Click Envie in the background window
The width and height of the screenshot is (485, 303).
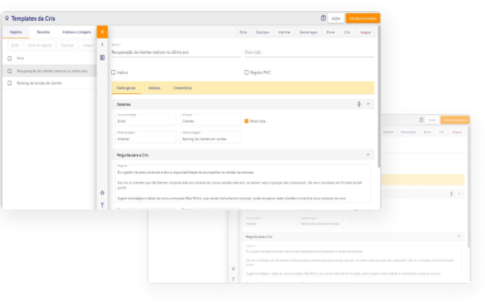tap(427, 132)
